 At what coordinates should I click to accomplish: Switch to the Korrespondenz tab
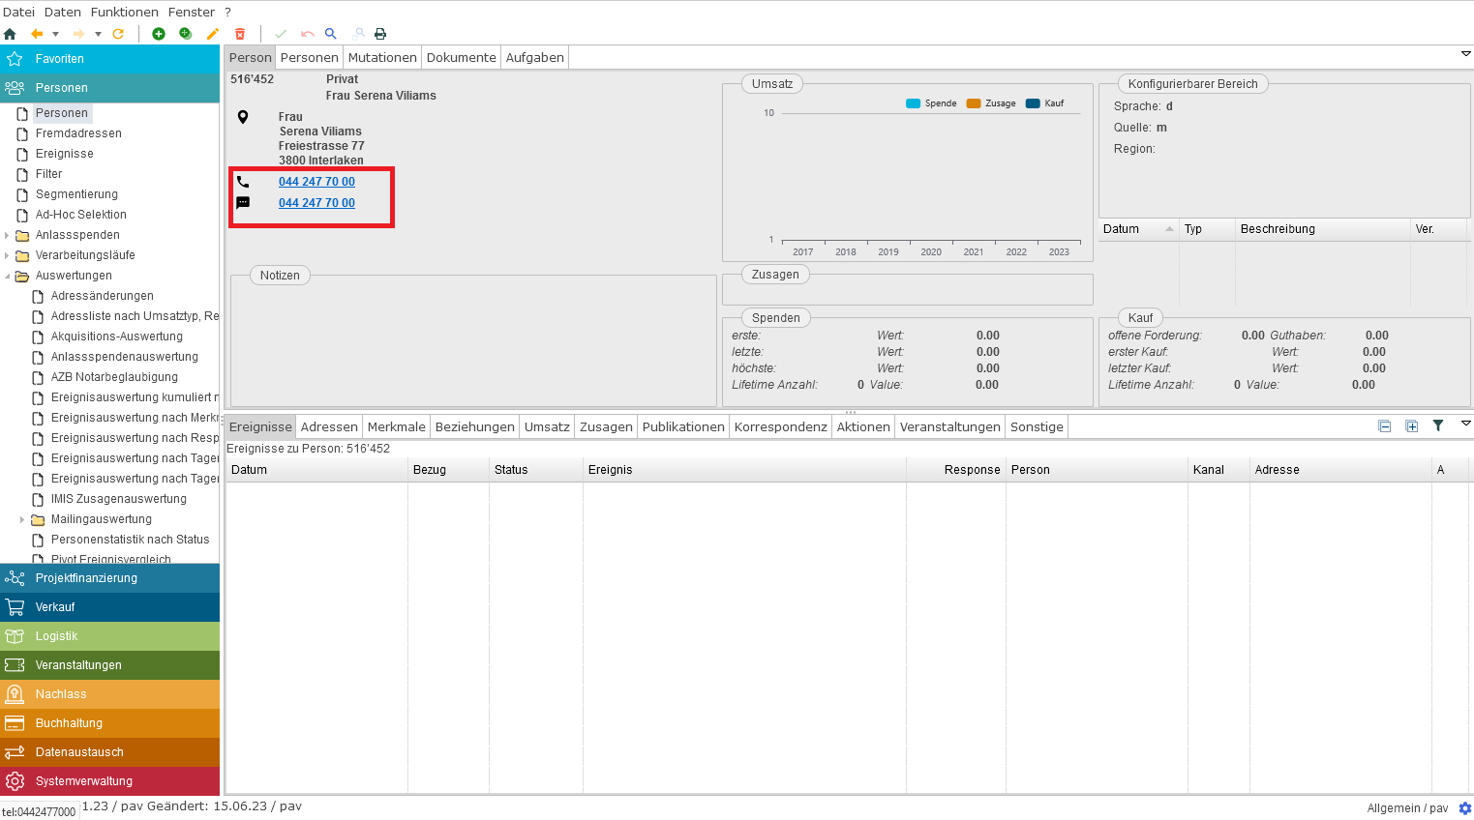pyautogui.click(x=780, y=426)
